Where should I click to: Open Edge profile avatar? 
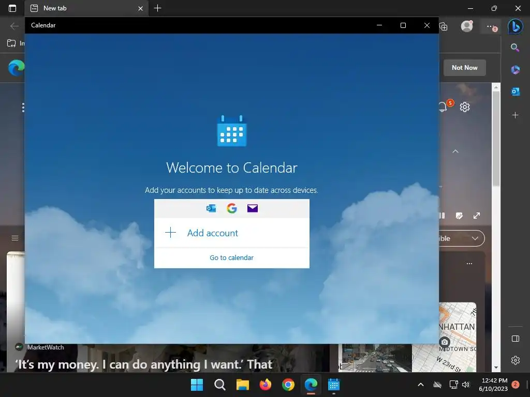point(467,26)
